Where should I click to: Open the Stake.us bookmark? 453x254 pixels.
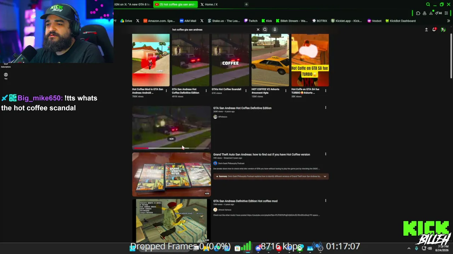pos(224,21)
